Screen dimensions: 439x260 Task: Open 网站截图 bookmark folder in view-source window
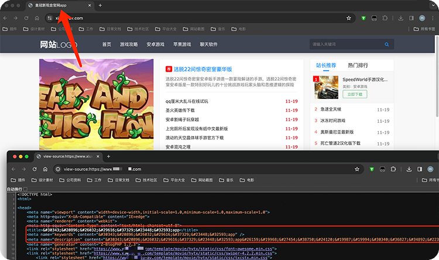click(x=202, y=180)
